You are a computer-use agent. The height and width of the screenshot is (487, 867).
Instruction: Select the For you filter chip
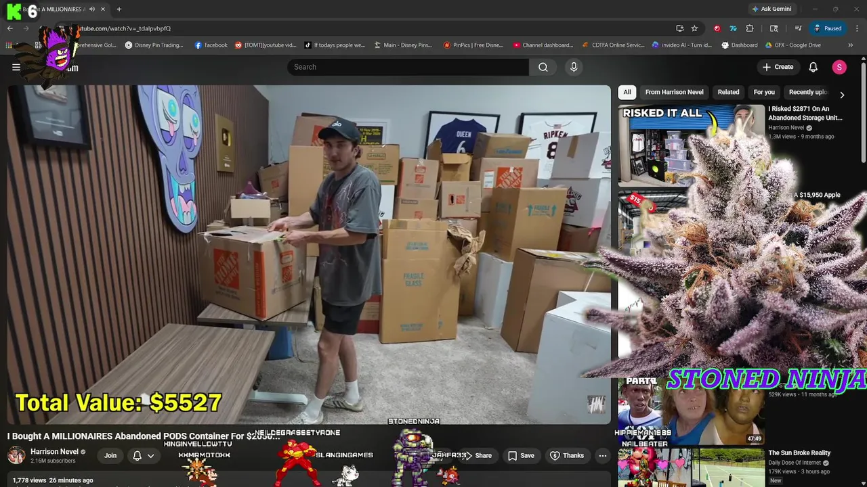click(x=764, y=92)
